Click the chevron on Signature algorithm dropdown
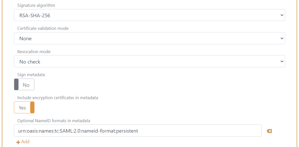Image resolution: width=299 pixels, height=147 pixels. pos(282,15)
